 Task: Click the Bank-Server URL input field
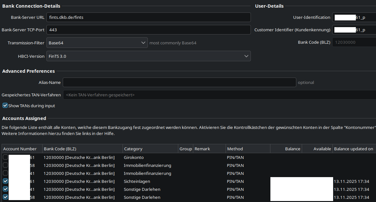148,17
